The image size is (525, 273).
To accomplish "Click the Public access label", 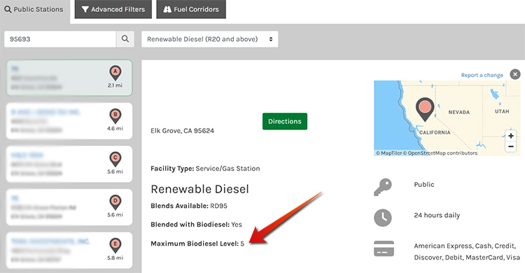I will (424, 185).
